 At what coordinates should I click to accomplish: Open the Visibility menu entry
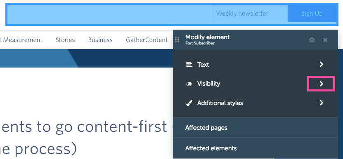[255, 84]
